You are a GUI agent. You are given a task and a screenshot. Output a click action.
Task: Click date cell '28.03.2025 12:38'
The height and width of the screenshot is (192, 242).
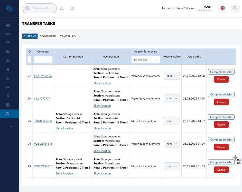[x=194, y=76]
